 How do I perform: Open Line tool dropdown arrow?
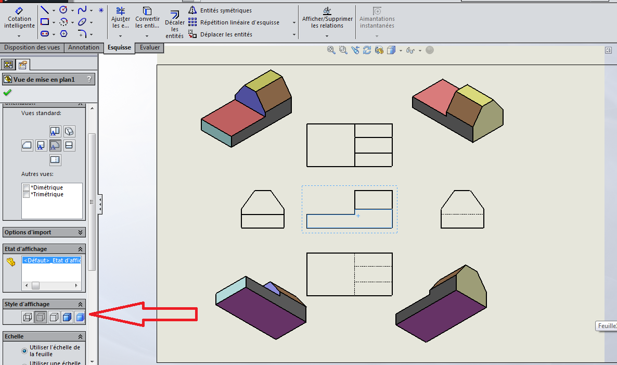(54, 10)
